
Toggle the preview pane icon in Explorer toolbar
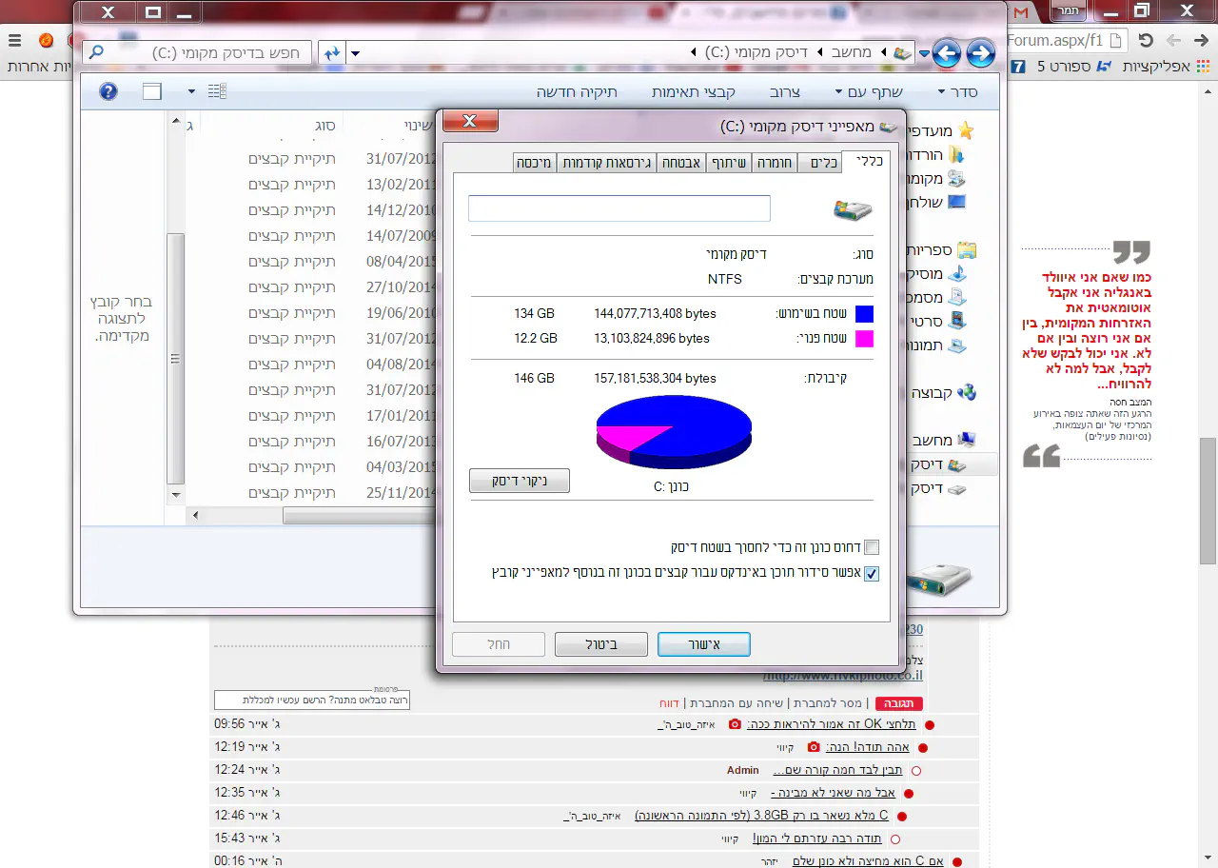[x=152, y=91]
